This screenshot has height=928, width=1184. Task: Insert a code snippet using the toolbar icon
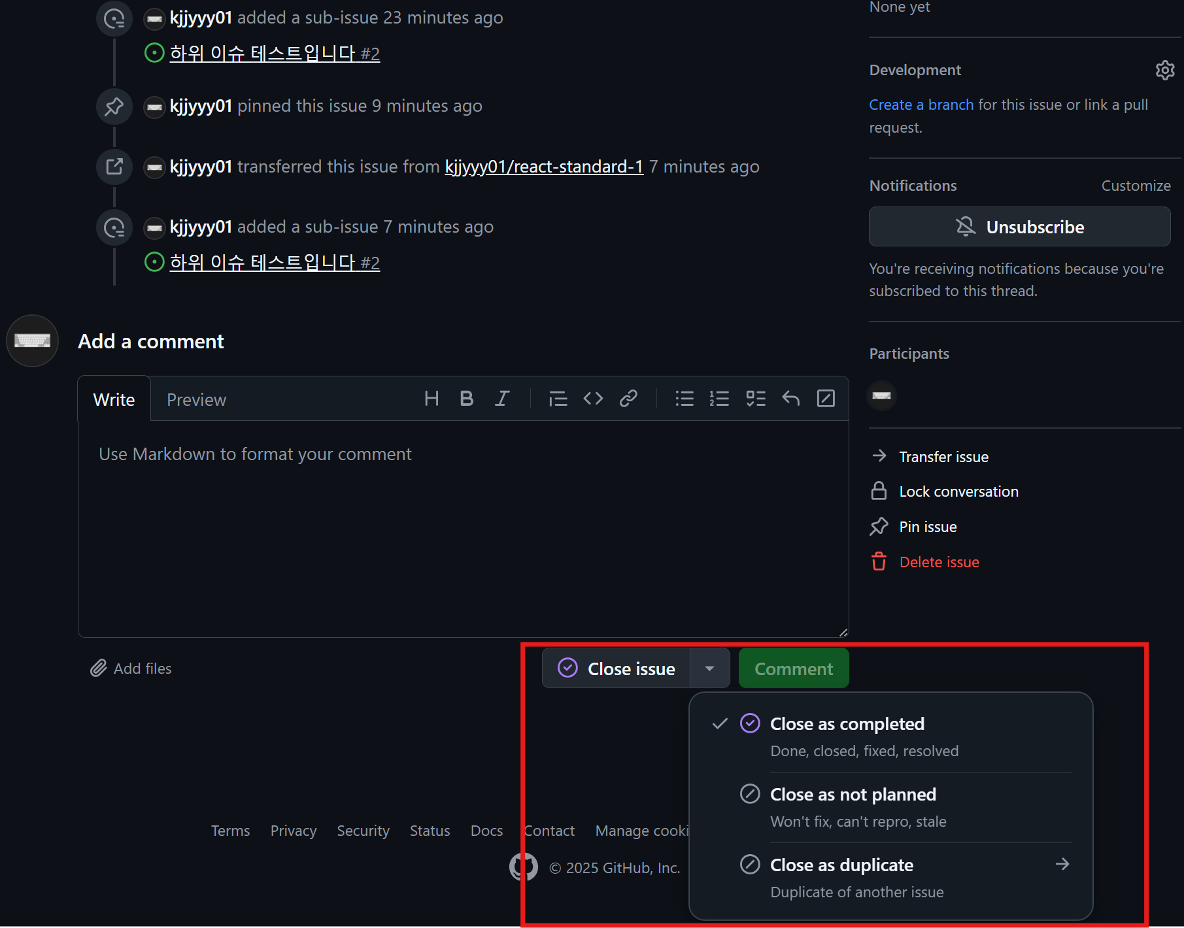(593, 399)
